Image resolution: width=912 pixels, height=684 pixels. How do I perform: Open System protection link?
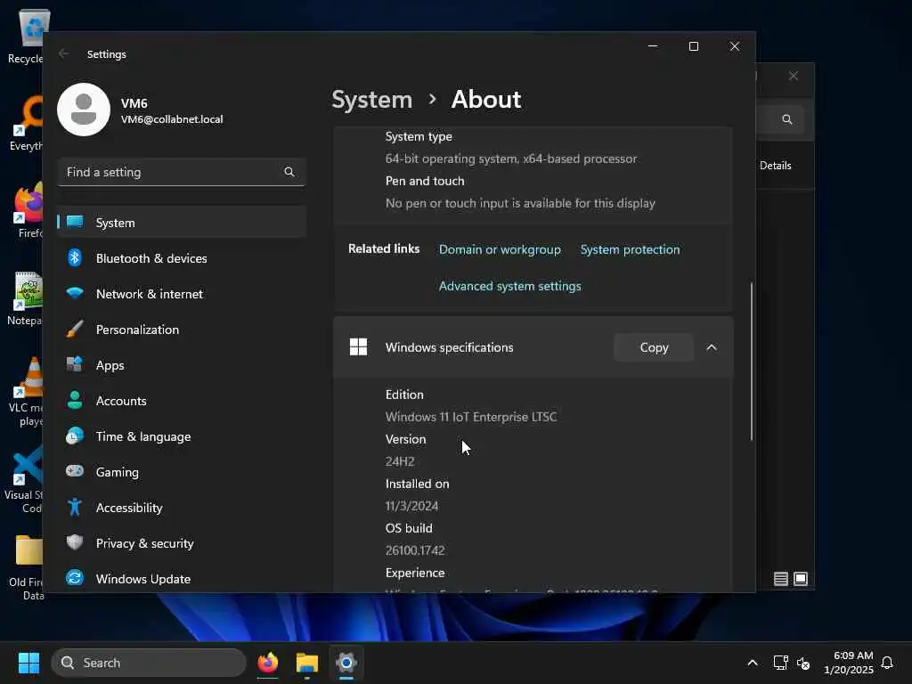[x=630, y=249]
